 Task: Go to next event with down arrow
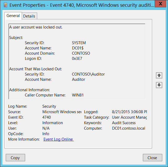tap(159, 85)
